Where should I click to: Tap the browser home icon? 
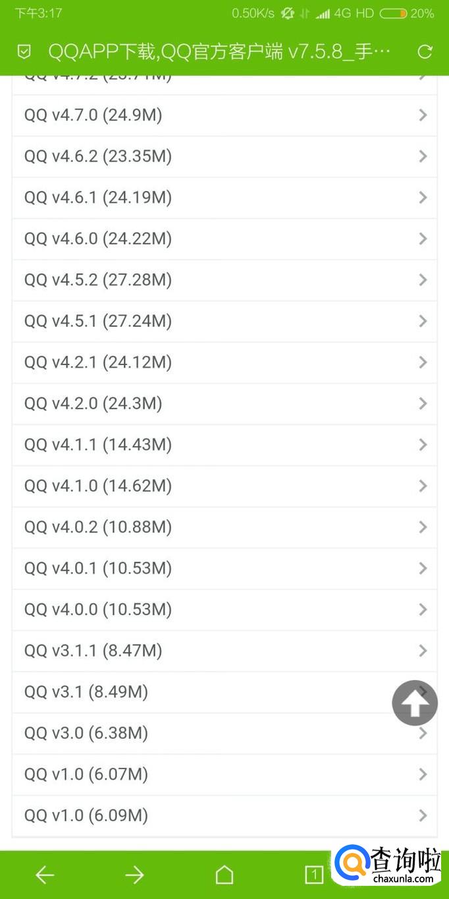point(224,875)
